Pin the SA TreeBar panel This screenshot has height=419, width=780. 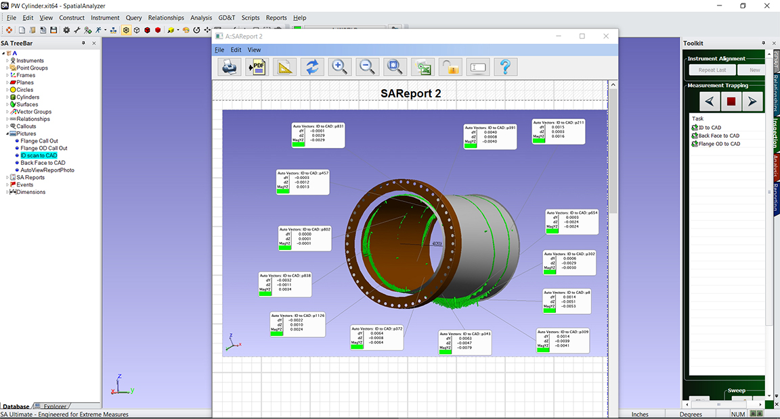[84, 43]
